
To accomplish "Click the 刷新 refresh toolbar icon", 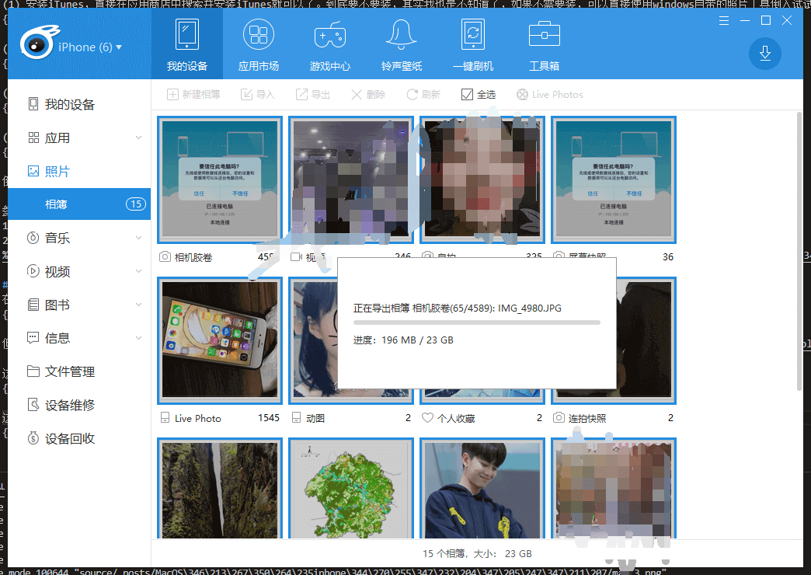I will (413, 95).
